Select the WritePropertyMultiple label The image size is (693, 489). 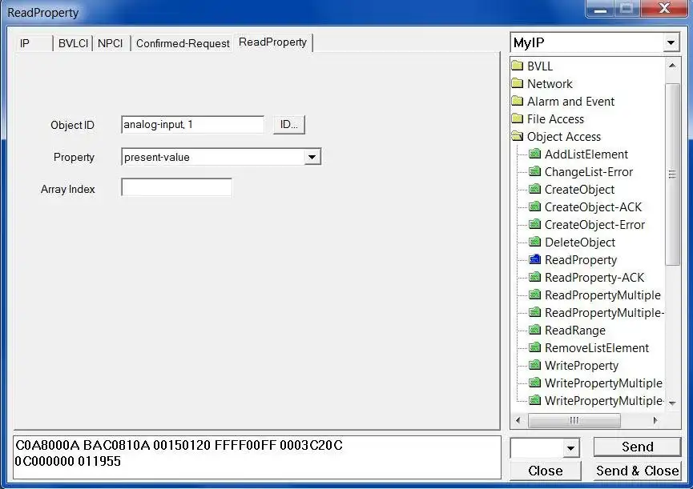[603, 383]
